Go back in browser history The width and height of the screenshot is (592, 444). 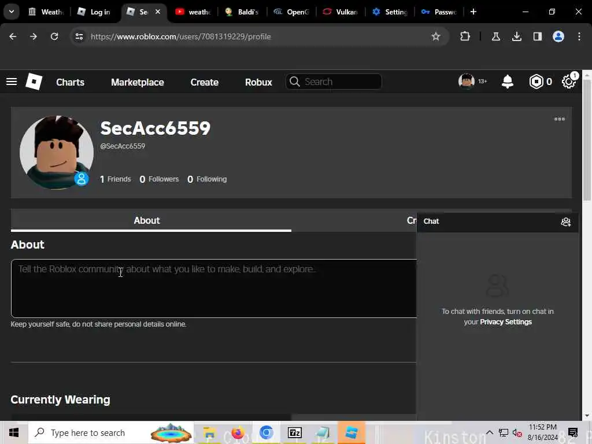click(13, 36)
